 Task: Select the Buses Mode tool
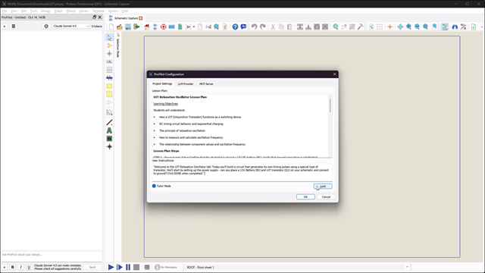[x=109, y=78]
